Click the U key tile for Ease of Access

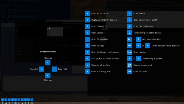tap(130, 20)
